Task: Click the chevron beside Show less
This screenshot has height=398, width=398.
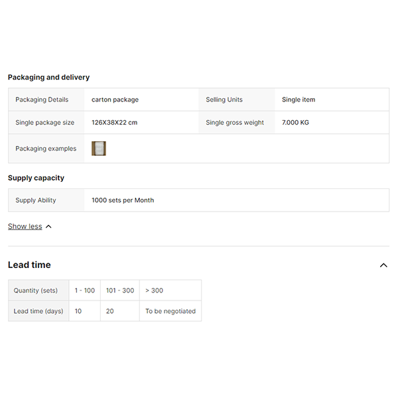Action: pyautogui.click(x=48, y=227)
